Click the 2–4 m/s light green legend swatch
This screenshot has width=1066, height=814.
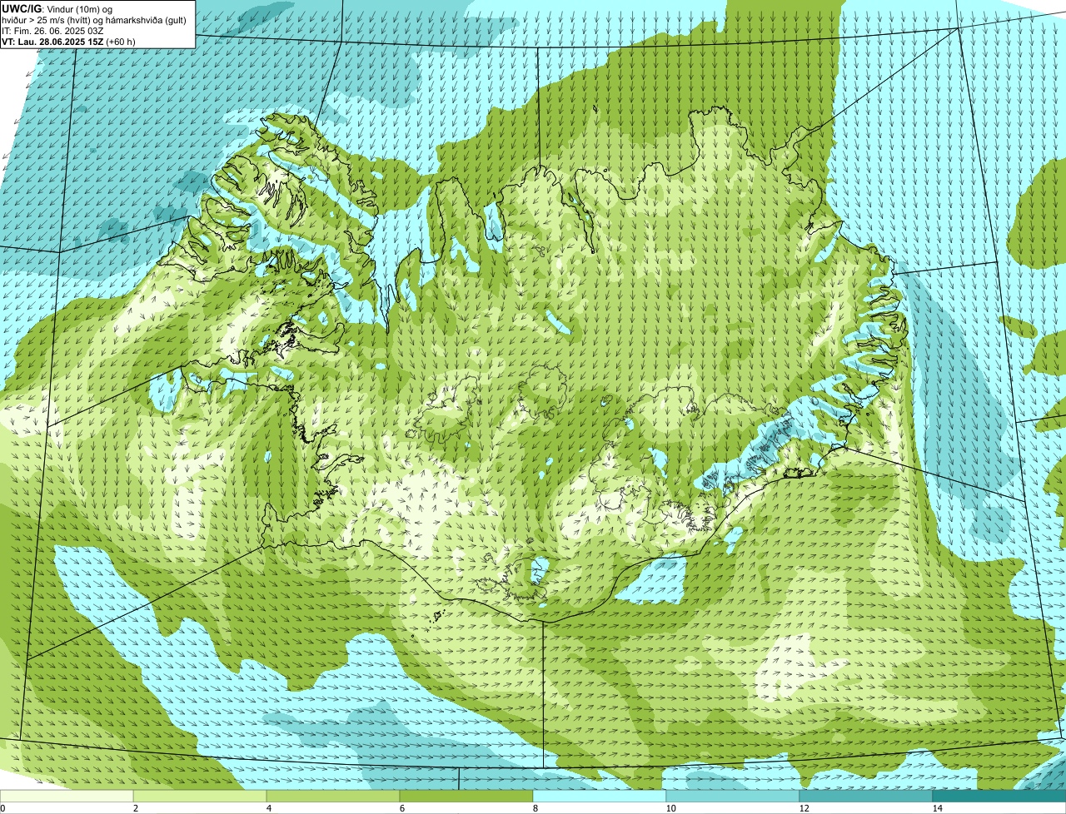pyautogui.click(x=200, y=797)
